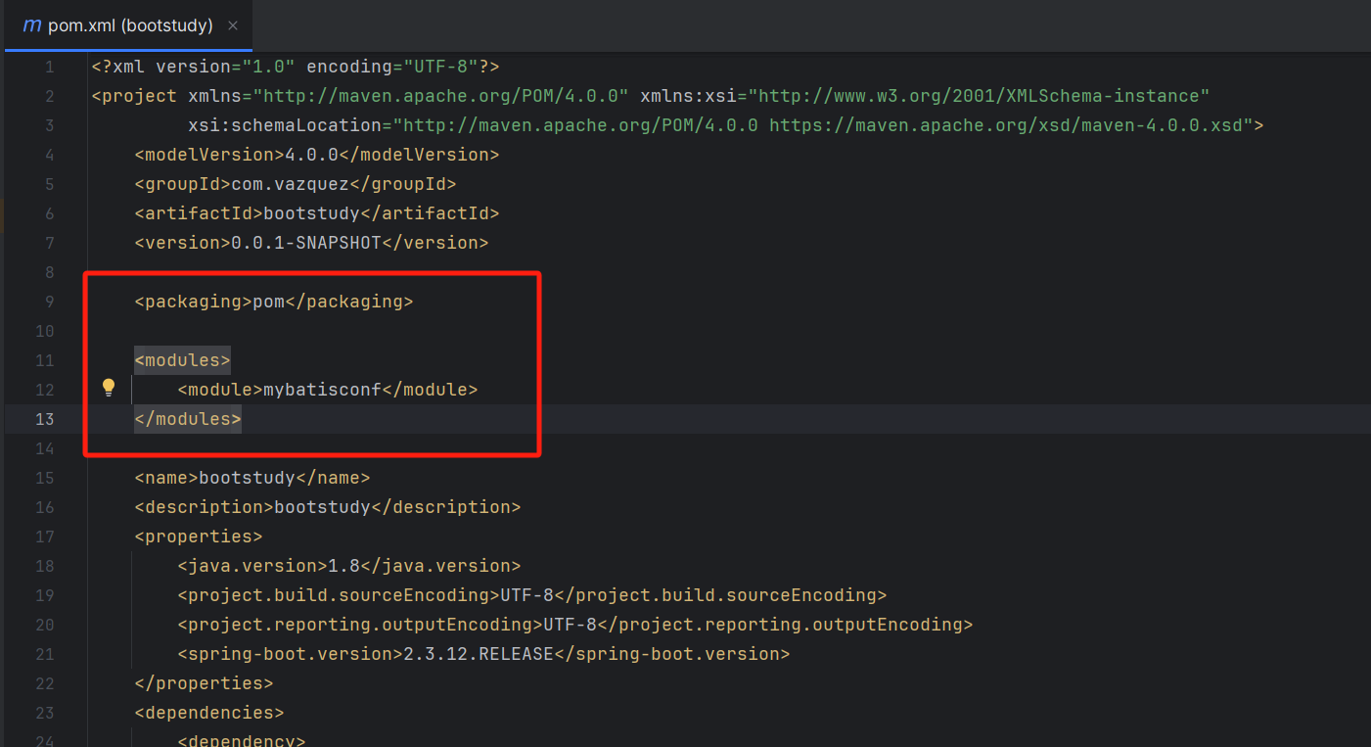Click the <description>bootstudy</description> line
The width and height of the screenshot is (1371, 747).
[x=328, y=507]
